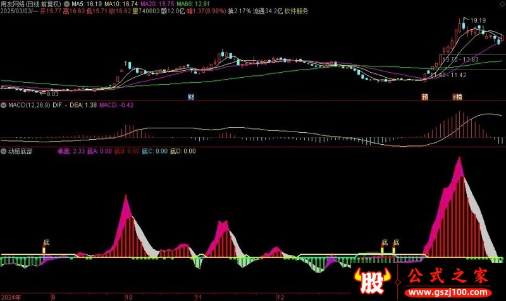Click the opening price 开15.77
The width and height of the screenshot is (506, 301).
click(x=51, y=11)
